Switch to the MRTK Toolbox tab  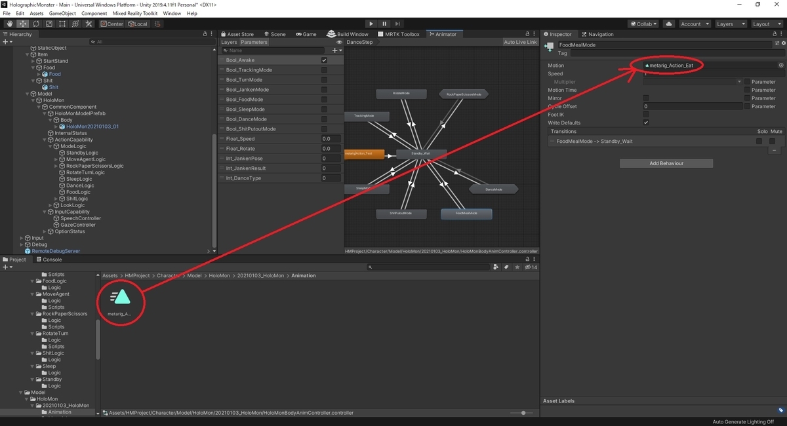tap(399, 34)
